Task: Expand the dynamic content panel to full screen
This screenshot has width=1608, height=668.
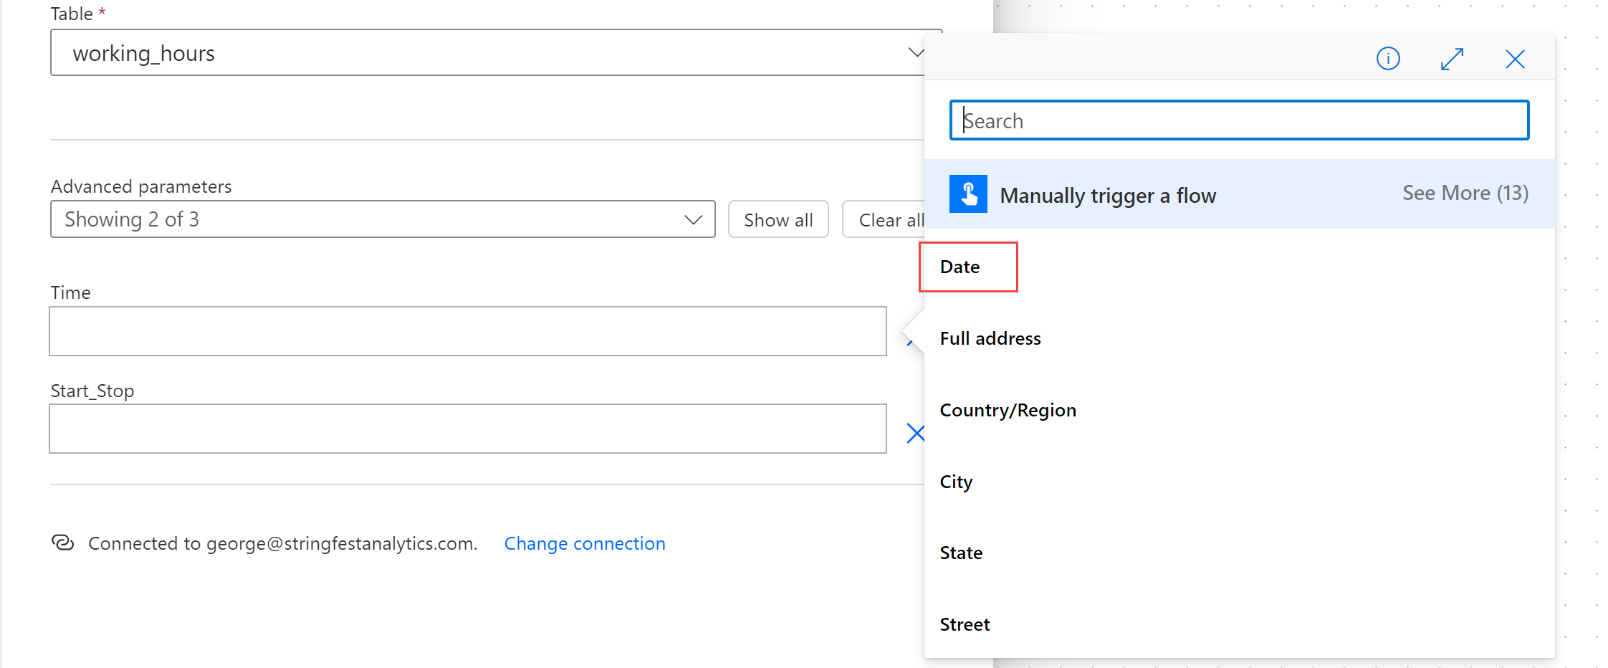Action: point(1452,59)
